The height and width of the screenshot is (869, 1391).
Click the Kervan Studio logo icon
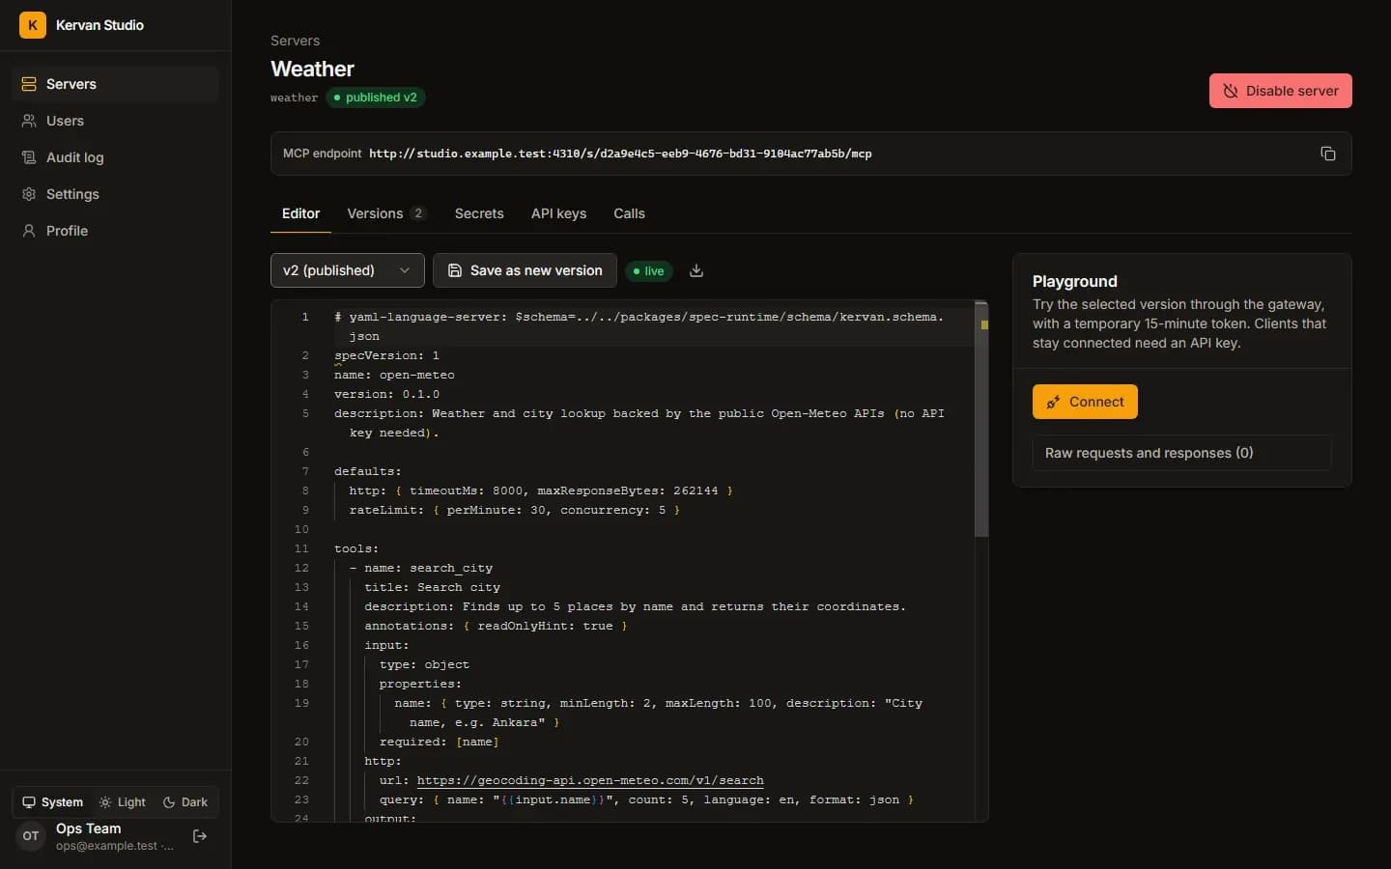[33, 25]
